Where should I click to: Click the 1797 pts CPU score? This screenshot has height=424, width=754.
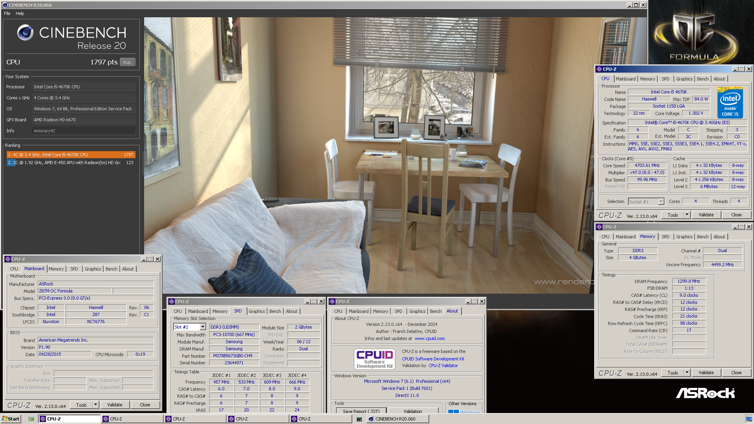click(104, 62)
